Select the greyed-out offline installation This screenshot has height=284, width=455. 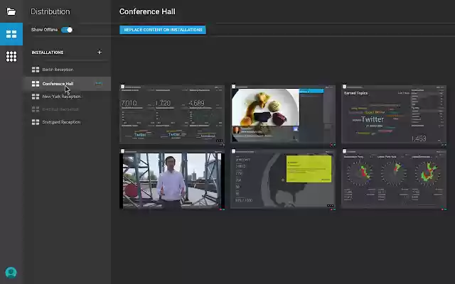pyautogui.click(x=60, y=109)
